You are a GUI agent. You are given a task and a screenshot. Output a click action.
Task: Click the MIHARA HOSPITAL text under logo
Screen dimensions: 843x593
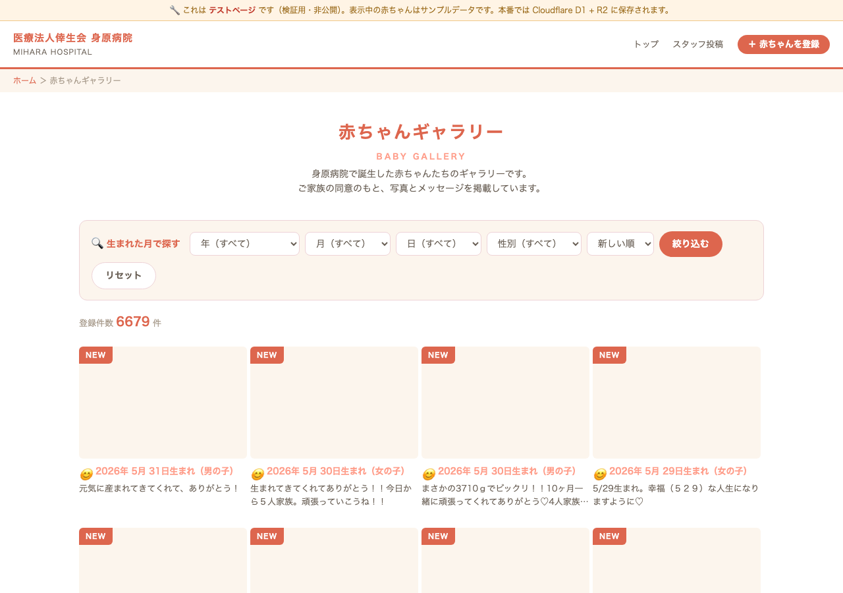point(53,51)
